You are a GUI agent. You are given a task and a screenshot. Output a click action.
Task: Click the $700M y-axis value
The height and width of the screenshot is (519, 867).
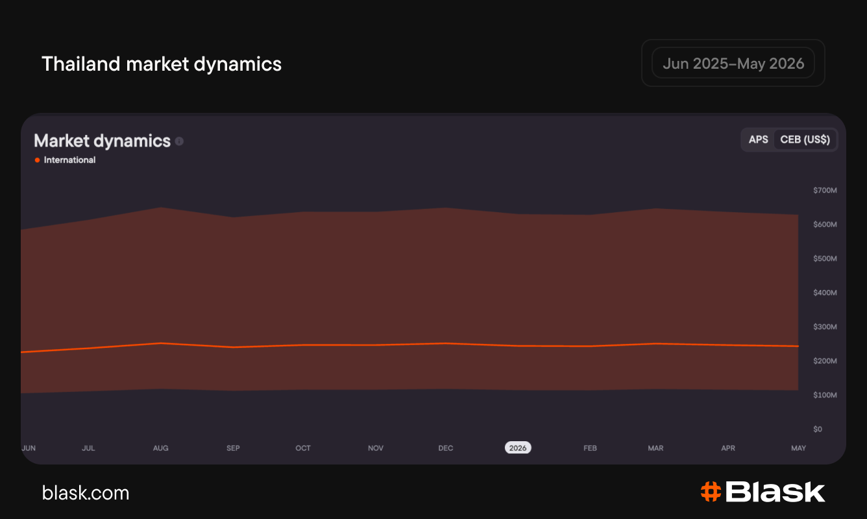825,190
